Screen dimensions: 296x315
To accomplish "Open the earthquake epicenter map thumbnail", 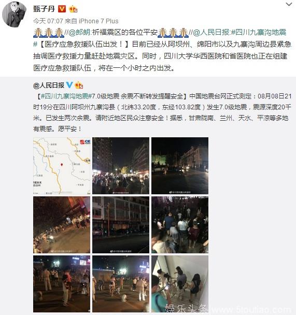I will pos(62,166).
